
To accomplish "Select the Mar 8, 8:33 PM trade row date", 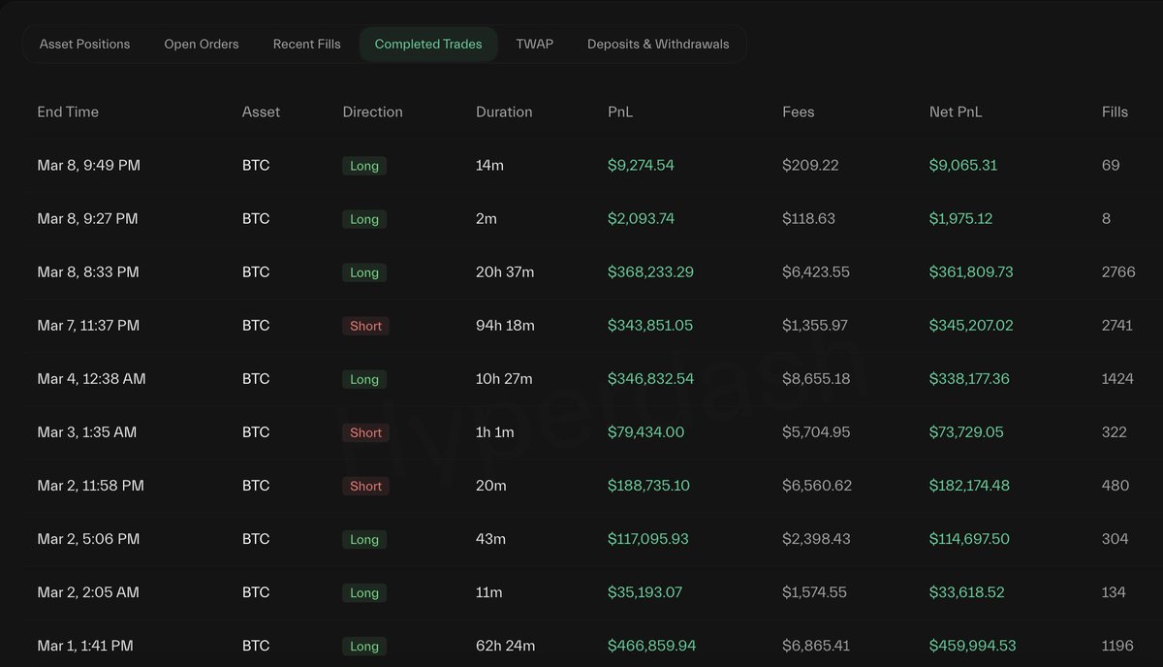I will click(88, 272).
